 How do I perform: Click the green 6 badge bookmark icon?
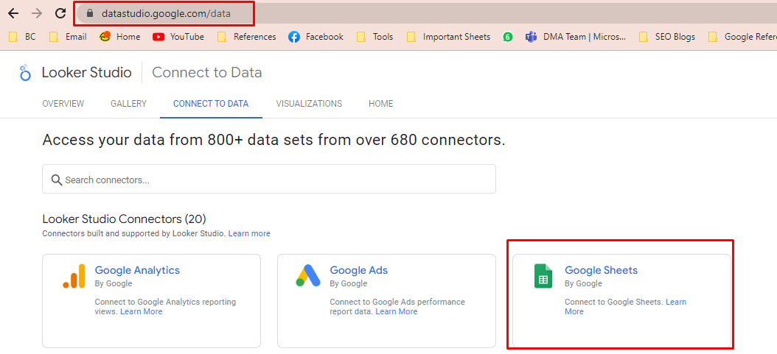507,37
